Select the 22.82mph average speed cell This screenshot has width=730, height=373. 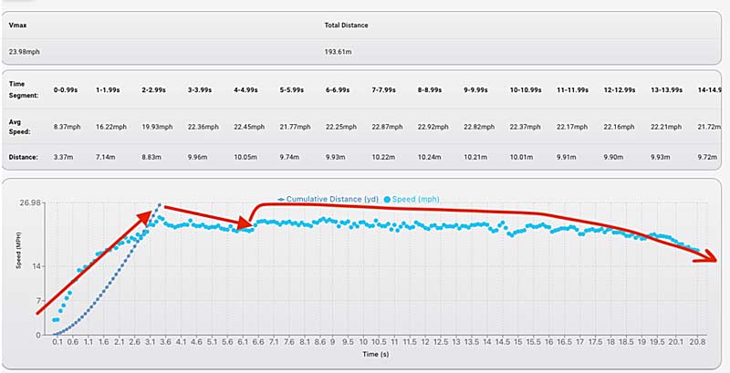[480, 127]
